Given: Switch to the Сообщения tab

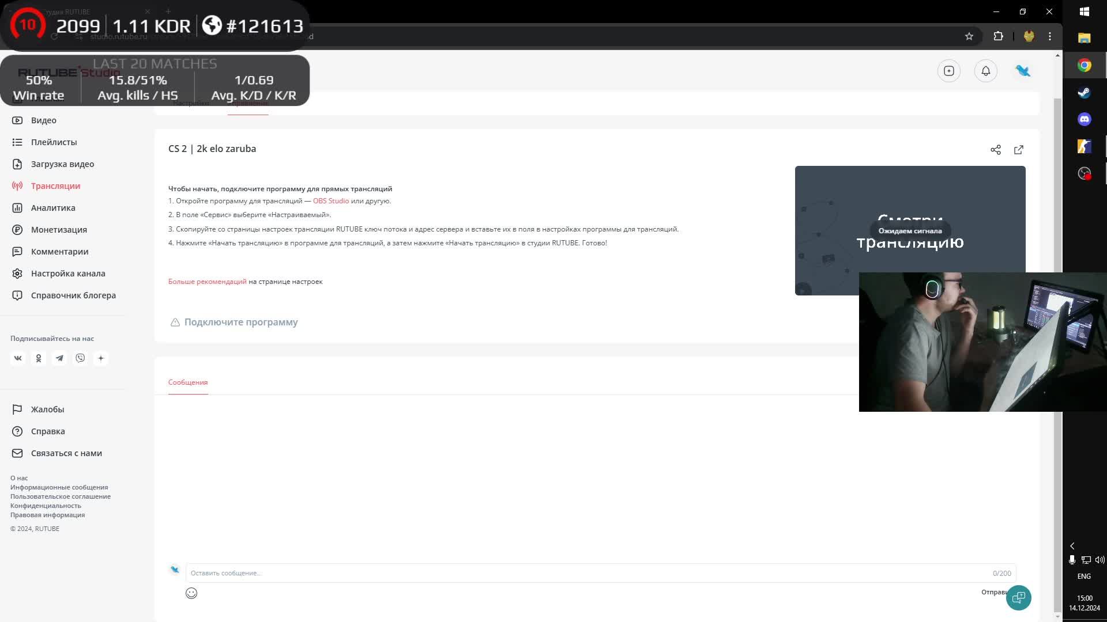Looking at the screenshot, I should click(x=188, y=382).
